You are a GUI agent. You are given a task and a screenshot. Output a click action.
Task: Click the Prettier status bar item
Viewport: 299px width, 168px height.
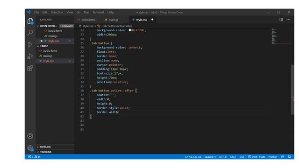click(273, 157)
